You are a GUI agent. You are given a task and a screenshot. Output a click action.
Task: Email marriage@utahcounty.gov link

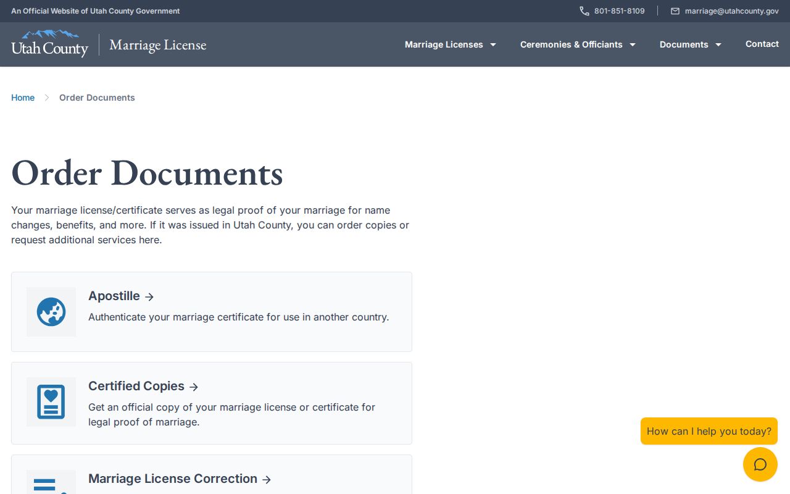732,11
